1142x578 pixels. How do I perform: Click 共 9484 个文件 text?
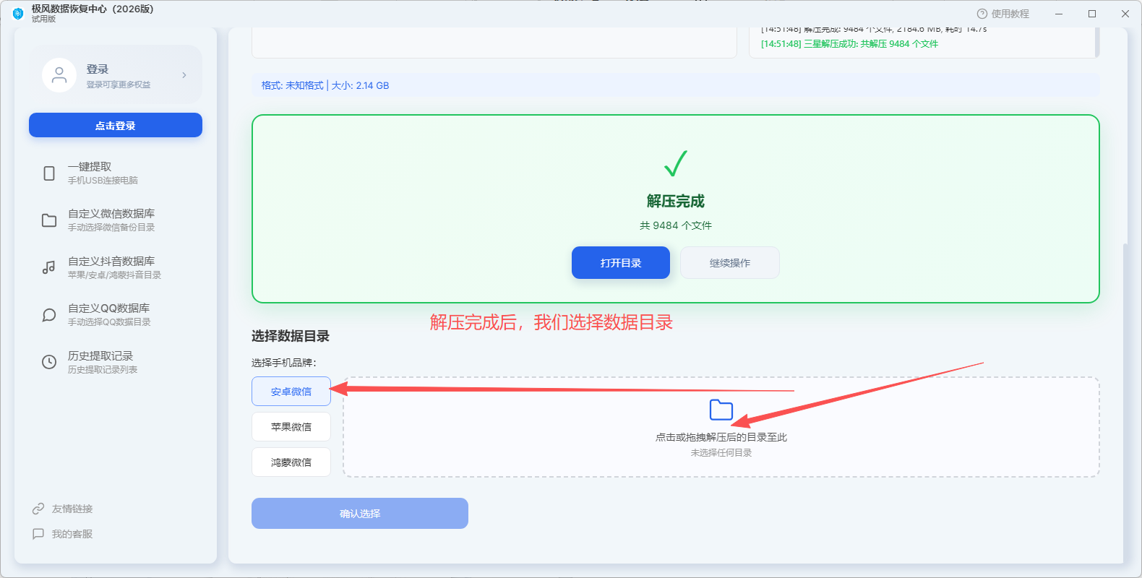676,225
